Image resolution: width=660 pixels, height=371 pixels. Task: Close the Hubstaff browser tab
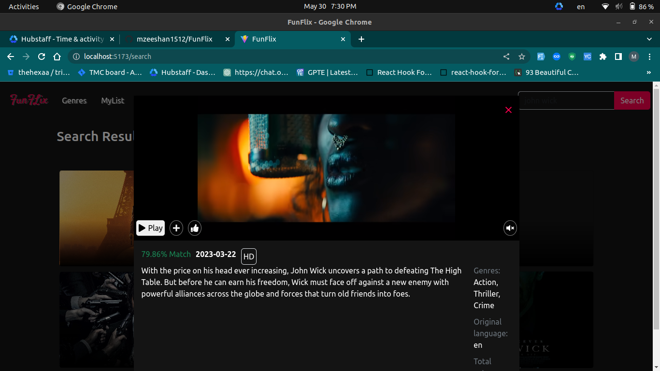click(112, 39)
